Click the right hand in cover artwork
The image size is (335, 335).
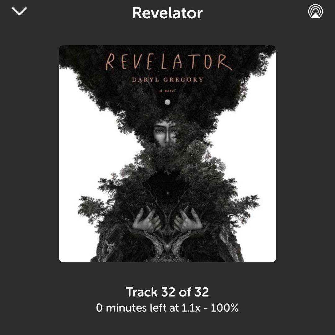click(x=188, y=221)
